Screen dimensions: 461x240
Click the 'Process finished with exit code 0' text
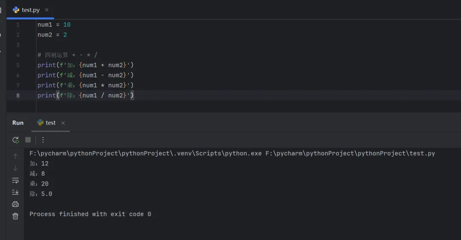tap(90, 214)
